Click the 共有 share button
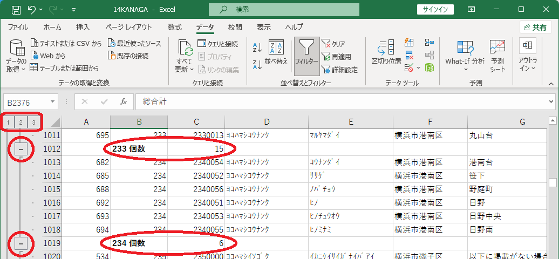 tap(535, 28)
